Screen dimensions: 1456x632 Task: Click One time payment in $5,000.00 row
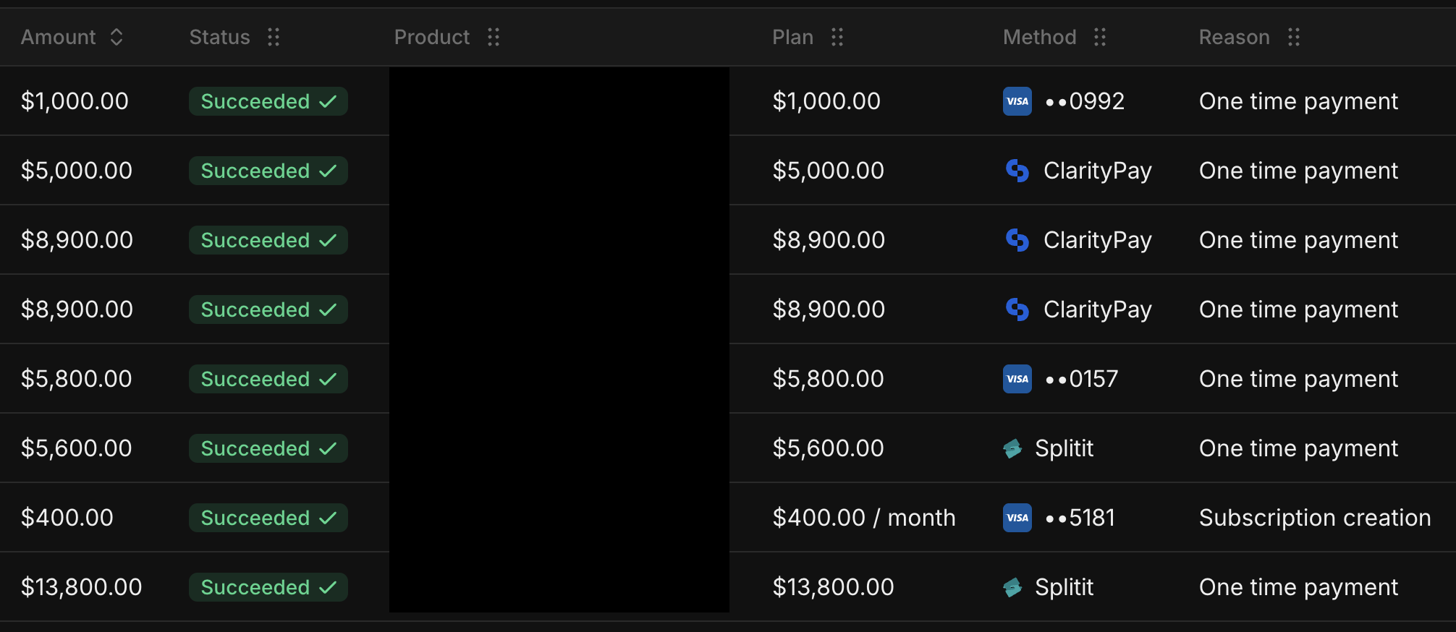point(1298,171)
